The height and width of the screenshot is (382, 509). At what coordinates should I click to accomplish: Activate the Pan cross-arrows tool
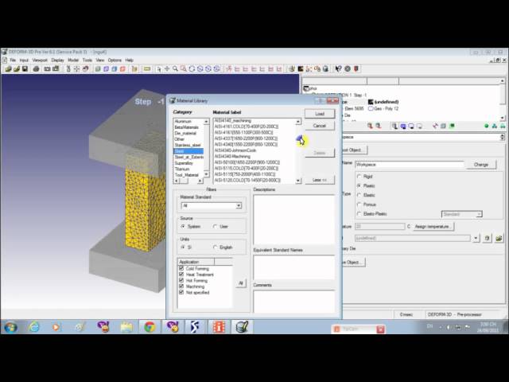(167, 69)
